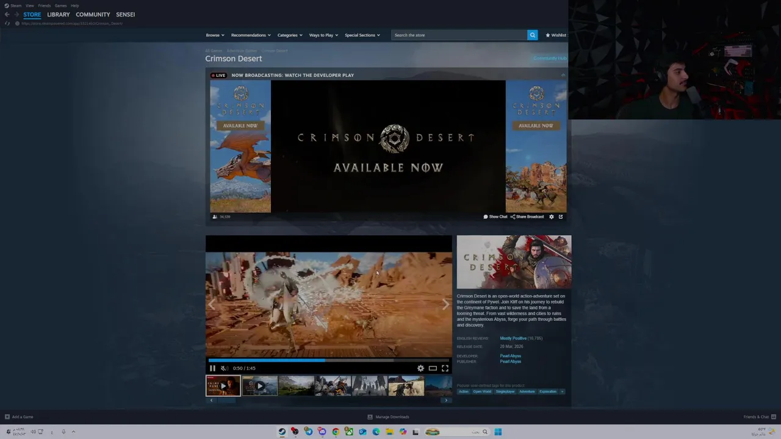
Task: Enter fullscreen for the trailer
Action: pos(445,368)
